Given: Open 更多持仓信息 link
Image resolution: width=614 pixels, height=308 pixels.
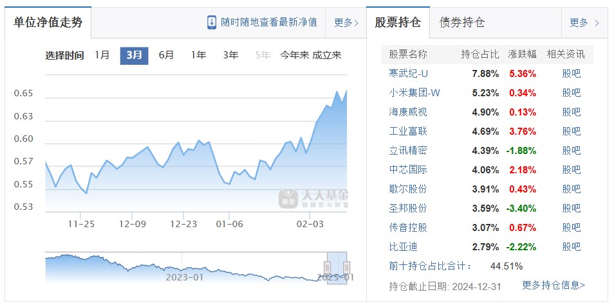Looking at the screenshot, I should click(x=553, y=285).
